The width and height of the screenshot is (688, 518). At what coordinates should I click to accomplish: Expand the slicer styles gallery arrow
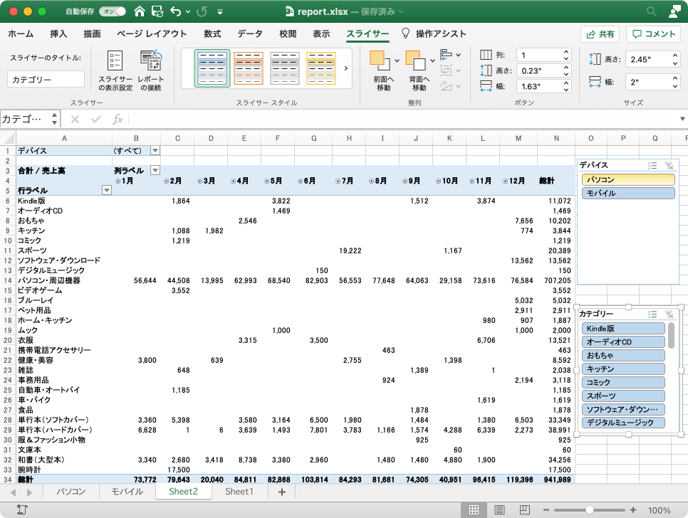pyautogui.click(x=346, y=68)
